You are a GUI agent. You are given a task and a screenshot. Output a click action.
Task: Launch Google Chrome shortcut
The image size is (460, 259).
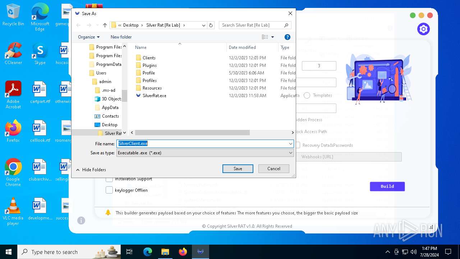click(13, 173)
